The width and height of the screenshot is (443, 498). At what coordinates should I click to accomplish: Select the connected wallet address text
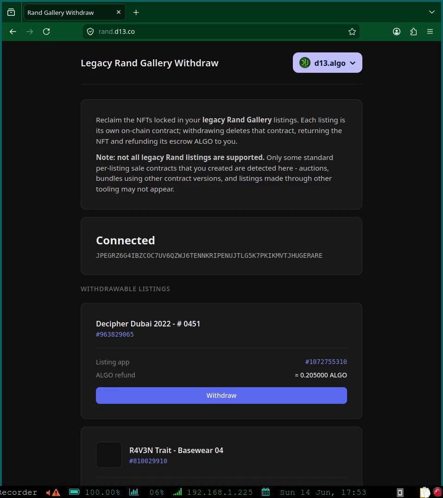tap(209, 255)
